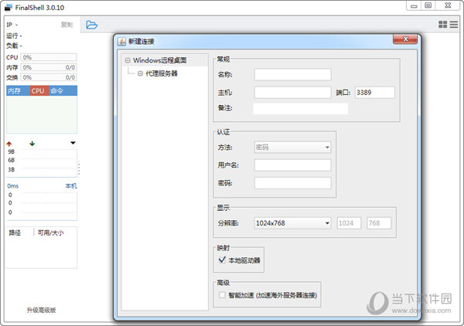Select Windows远程桌面 in the tree
464x326 pixels.
click(160, 60)
